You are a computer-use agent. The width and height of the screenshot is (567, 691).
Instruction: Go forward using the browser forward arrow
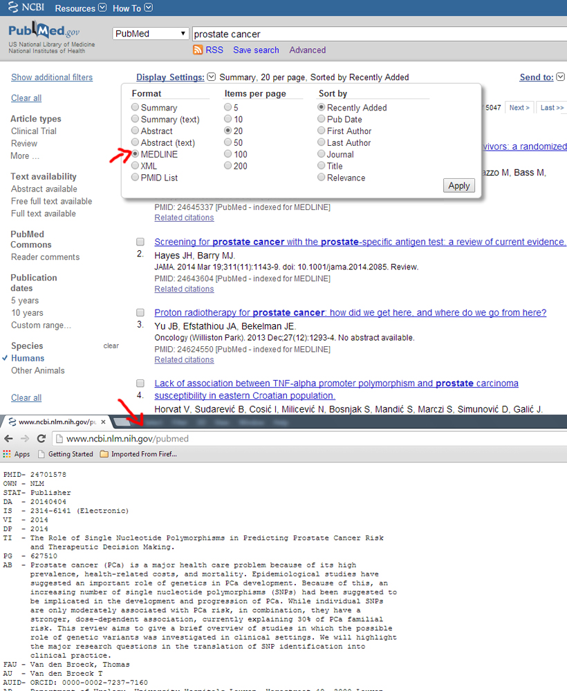point(25,439)
